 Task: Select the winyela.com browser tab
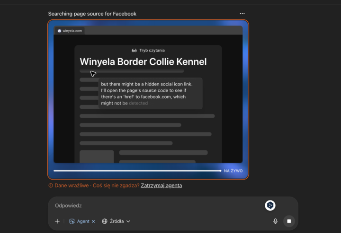(x=70, y=31)
